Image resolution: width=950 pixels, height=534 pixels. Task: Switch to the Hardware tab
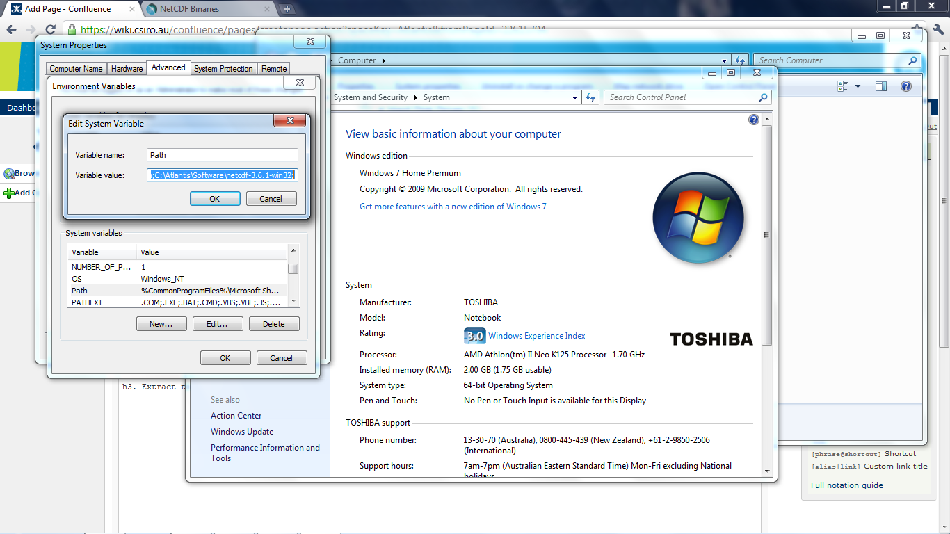127,69
